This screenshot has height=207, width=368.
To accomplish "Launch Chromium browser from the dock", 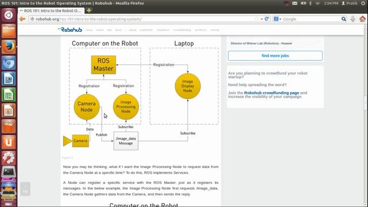I will click(x=9, y=63).
